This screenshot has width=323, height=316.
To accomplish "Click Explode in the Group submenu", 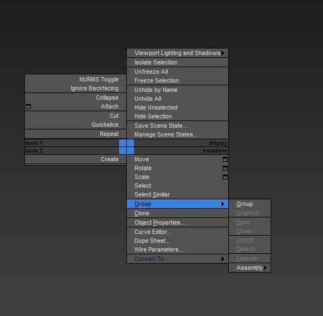I will click(250, 258).
